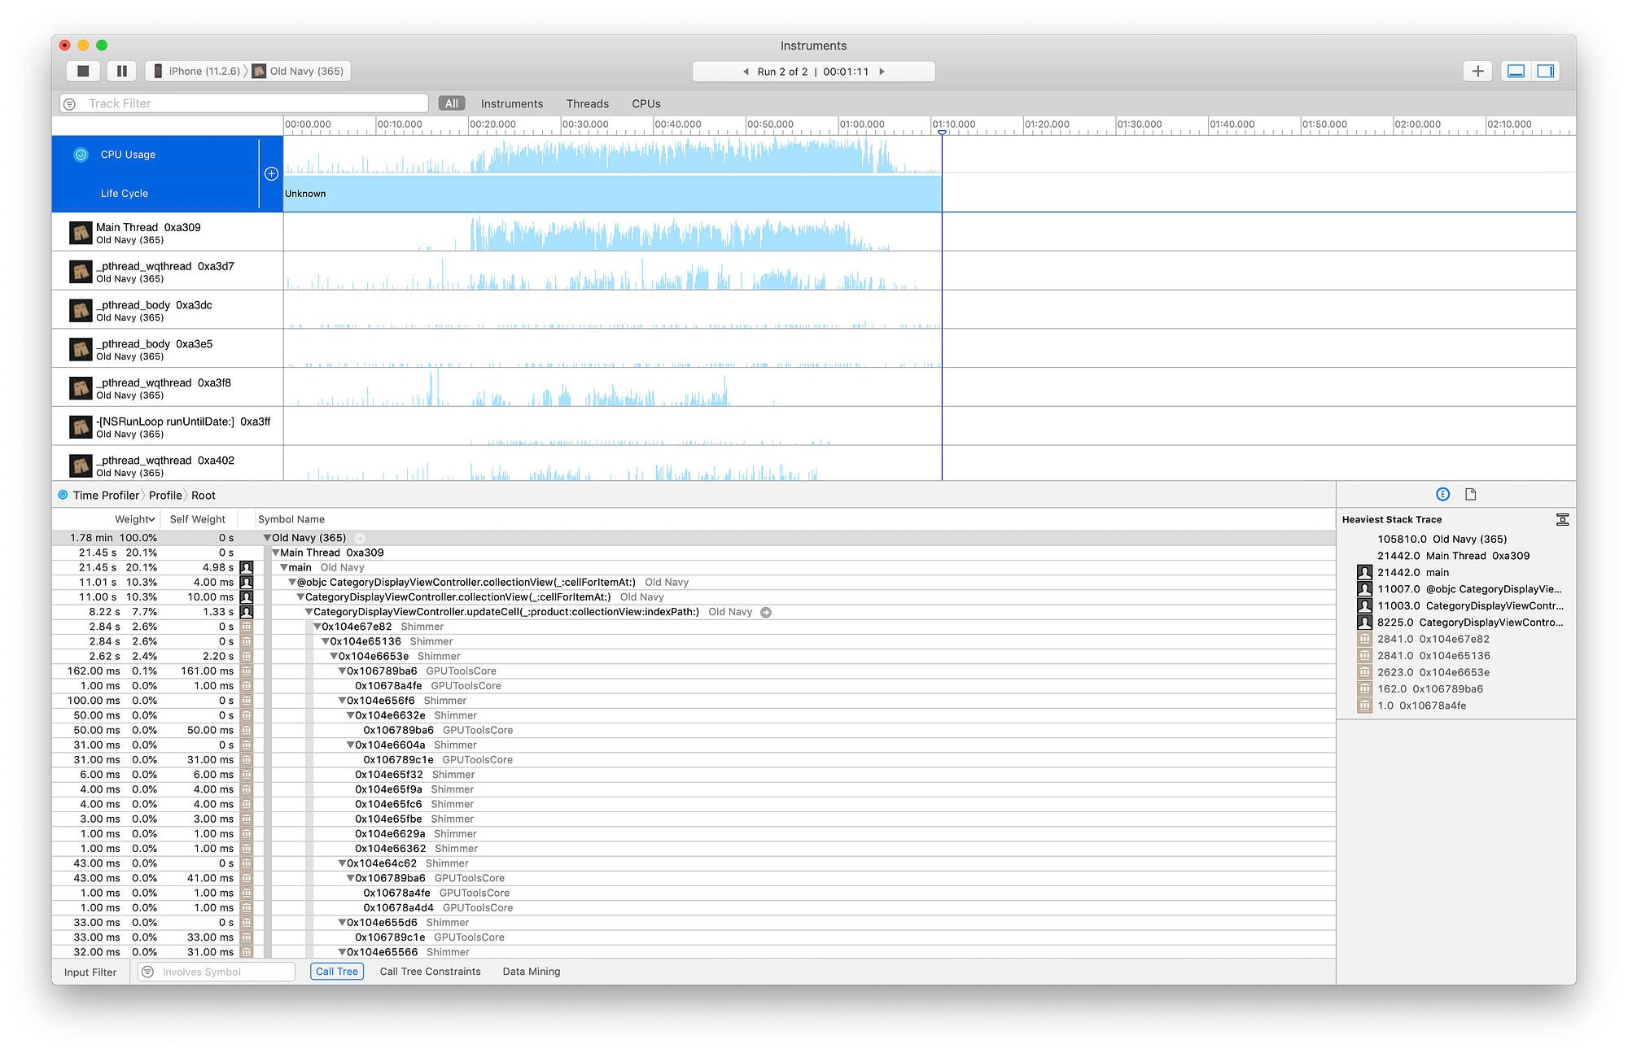The width and height of the screenshot is (1628, 1053).
Task: Open the Call Tree options button
Action: 336,972
